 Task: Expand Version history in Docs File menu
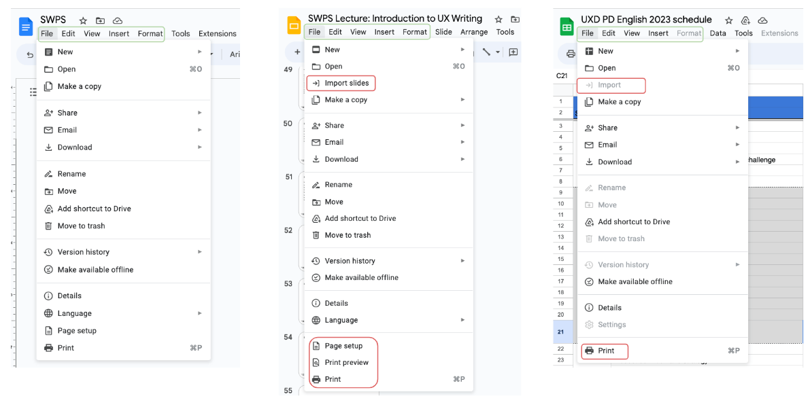[200, 252]
